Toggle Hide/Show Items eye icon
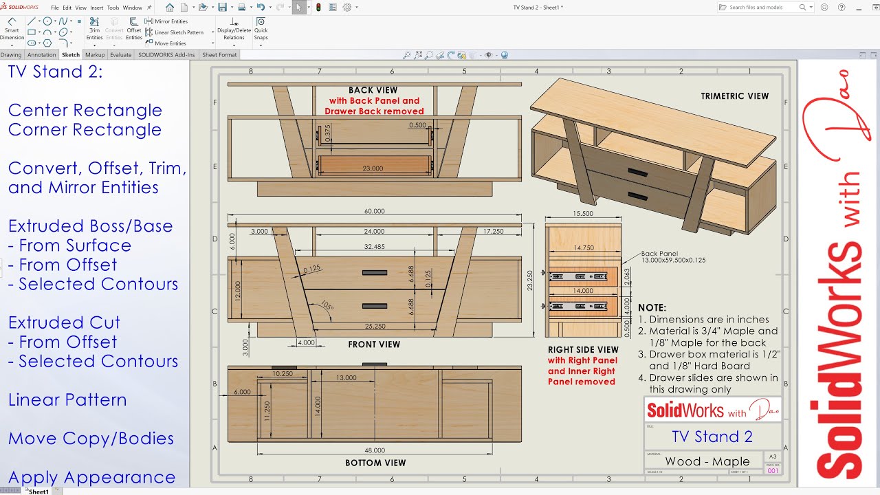Screen dimensions: 880x495 tap(489, 55)
